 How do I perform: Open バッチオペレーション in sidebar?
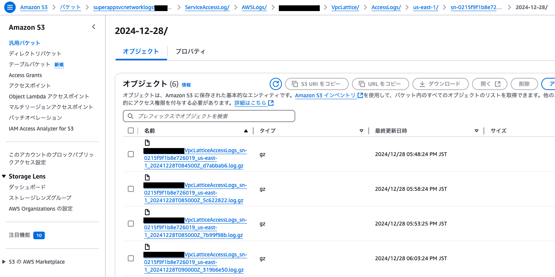(35, 118)
